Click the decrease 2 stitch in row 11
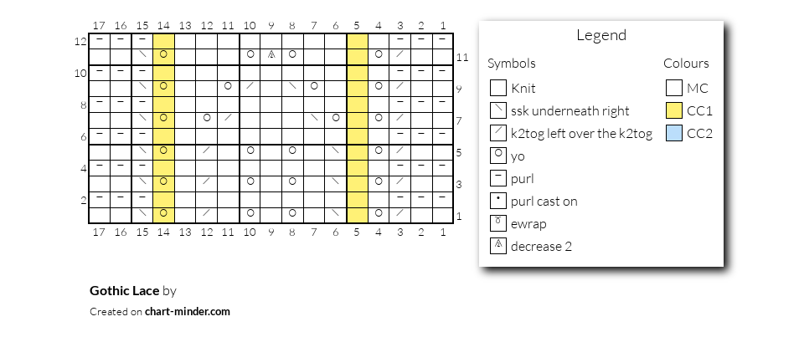 [x=271, y=54]
